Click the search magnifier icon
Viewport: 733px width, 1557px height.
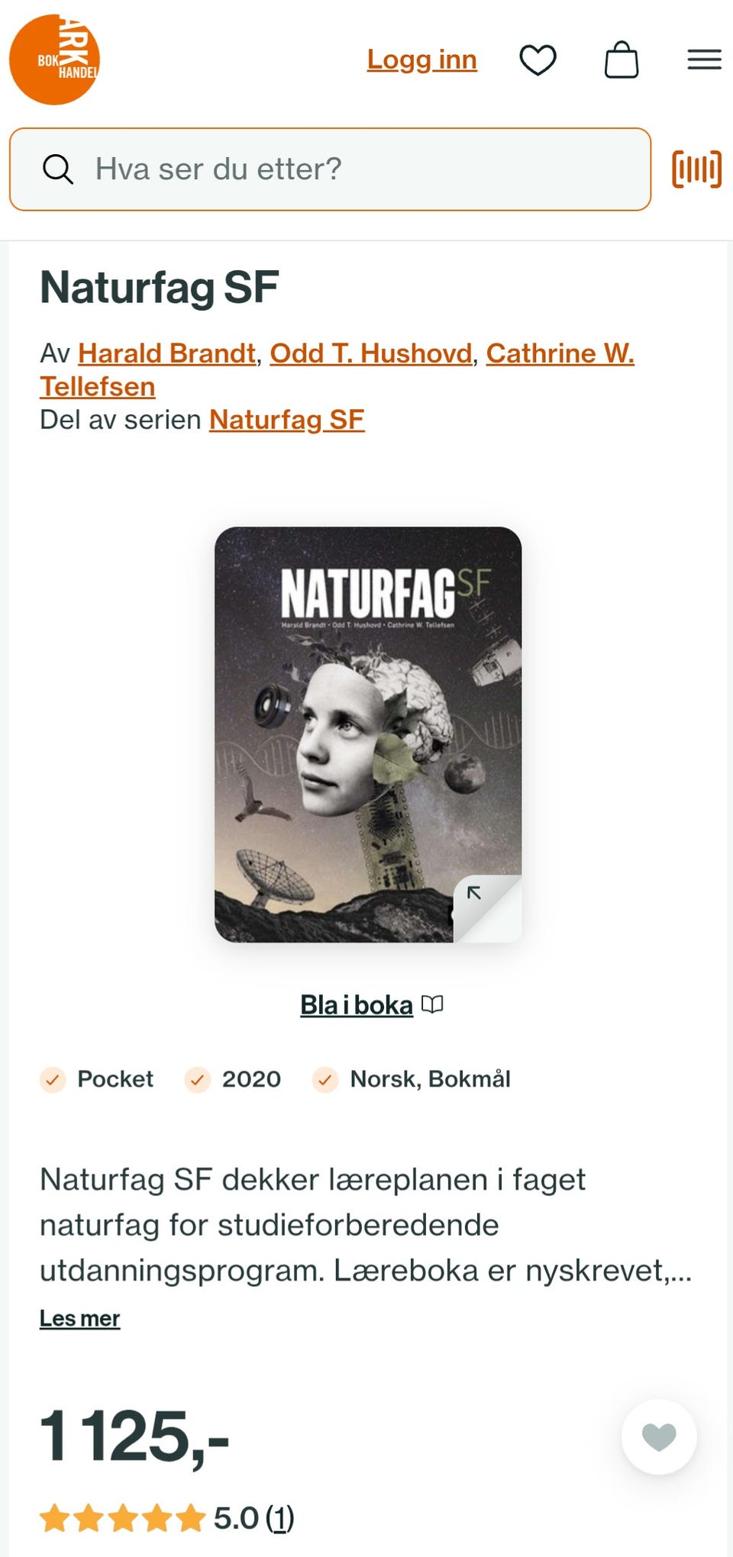(58, 169)
